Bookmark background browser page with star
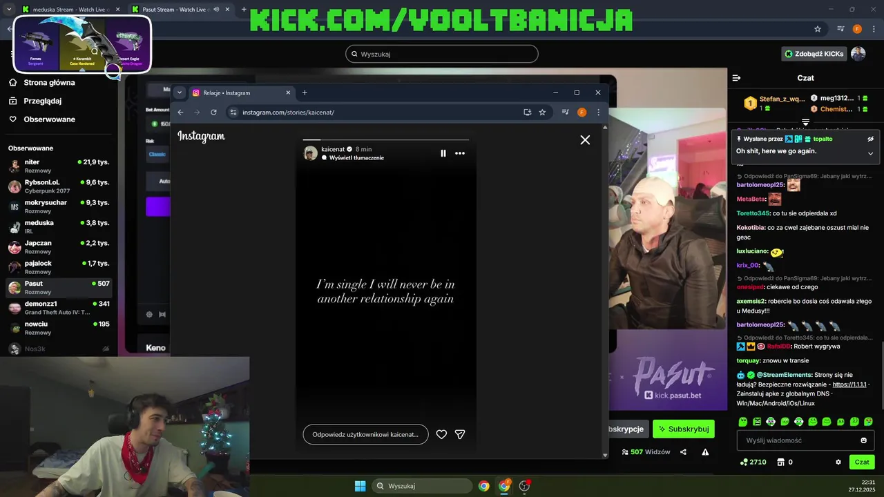Viewport: 884px width, 497px height. coord(818,29)
